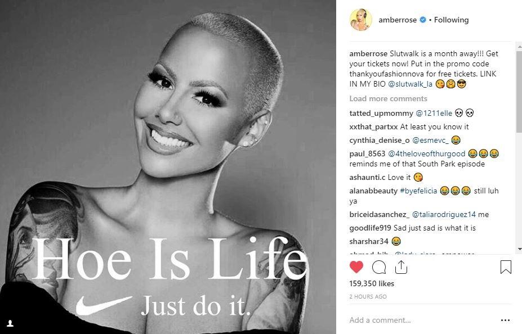Expand Load more comments
The height and width of the screenshot is (334, 522).
[x=388, y=99]
